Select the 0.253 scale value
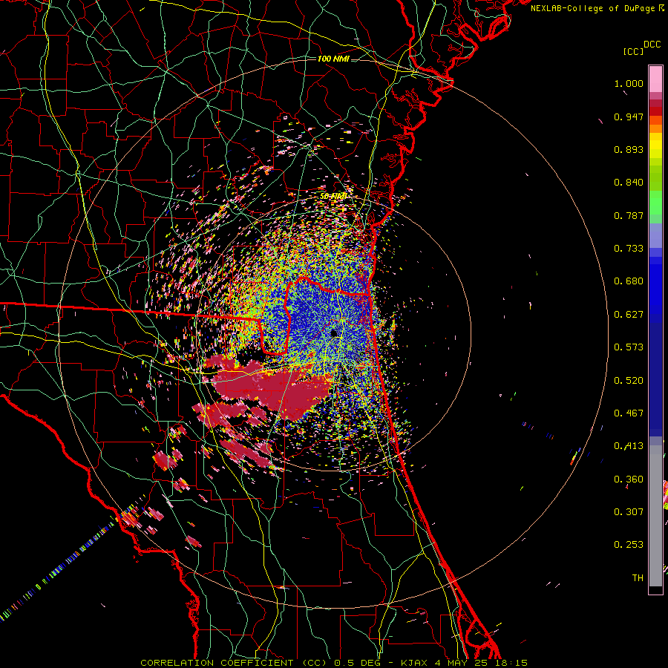 coord(629,545)
